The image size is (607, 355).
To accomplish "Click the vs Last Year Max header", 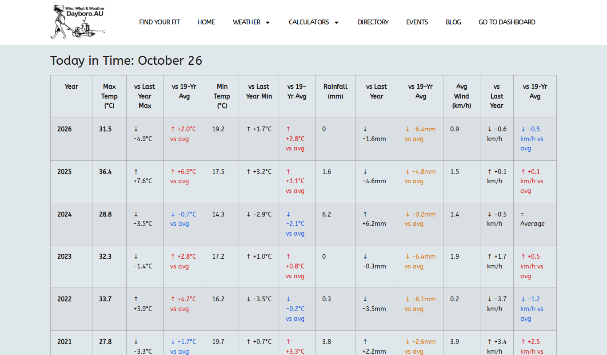I will [145, 96].
